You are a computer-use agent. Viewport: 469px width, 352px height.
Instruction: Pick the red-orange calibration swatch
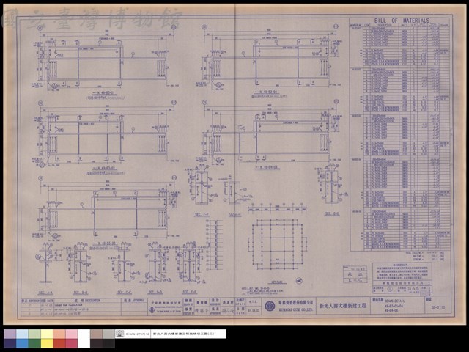click(x=59, y=343)
